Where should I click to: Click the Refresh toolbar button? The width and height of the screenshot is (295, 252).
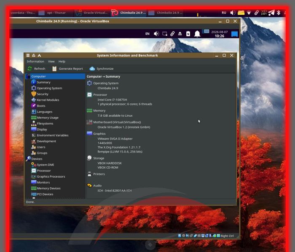click(x=37, y=68)
